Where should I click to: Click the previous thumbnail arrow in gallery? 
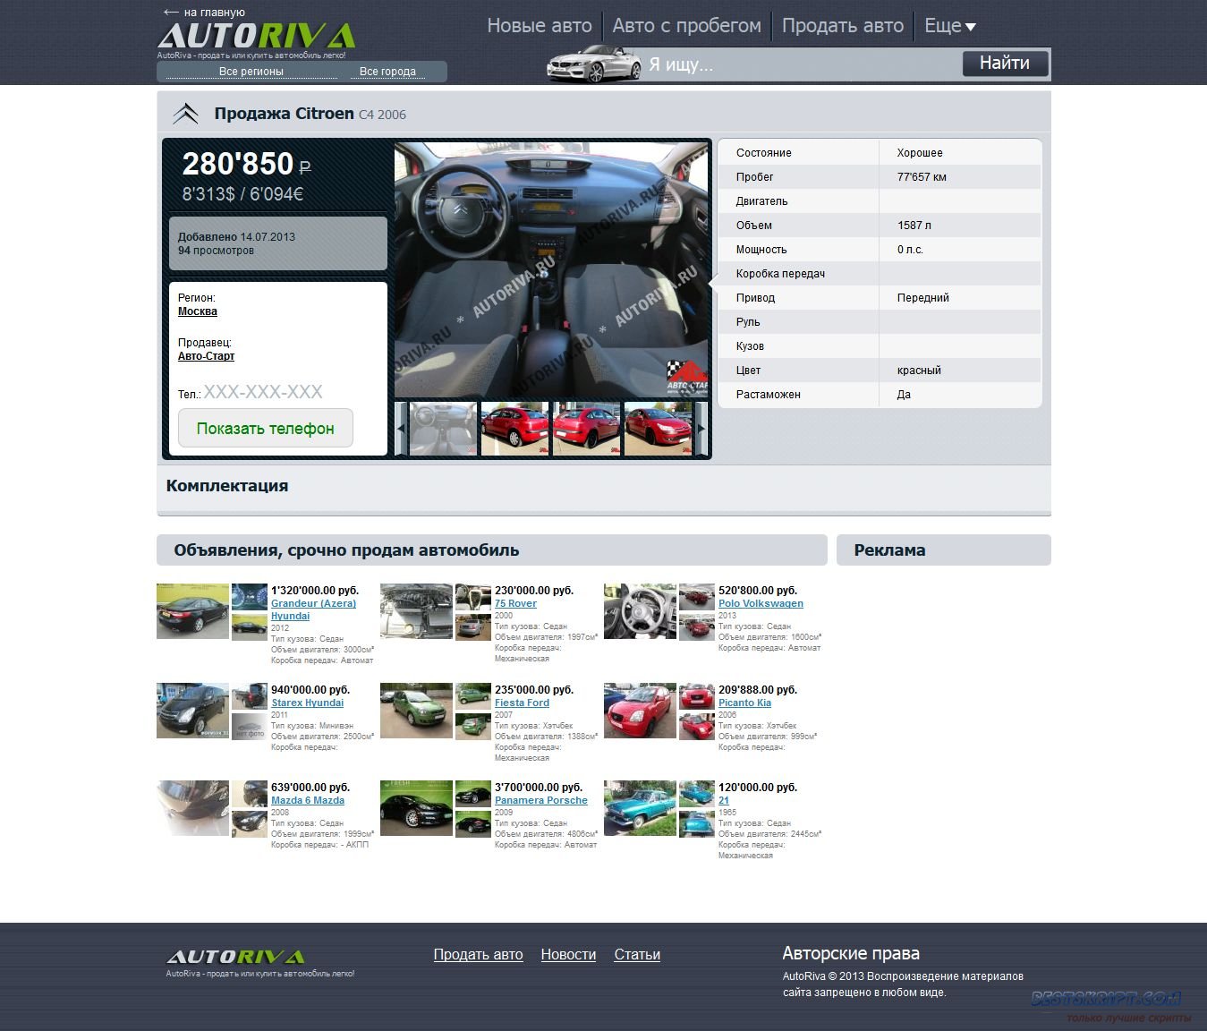(401, 429)
